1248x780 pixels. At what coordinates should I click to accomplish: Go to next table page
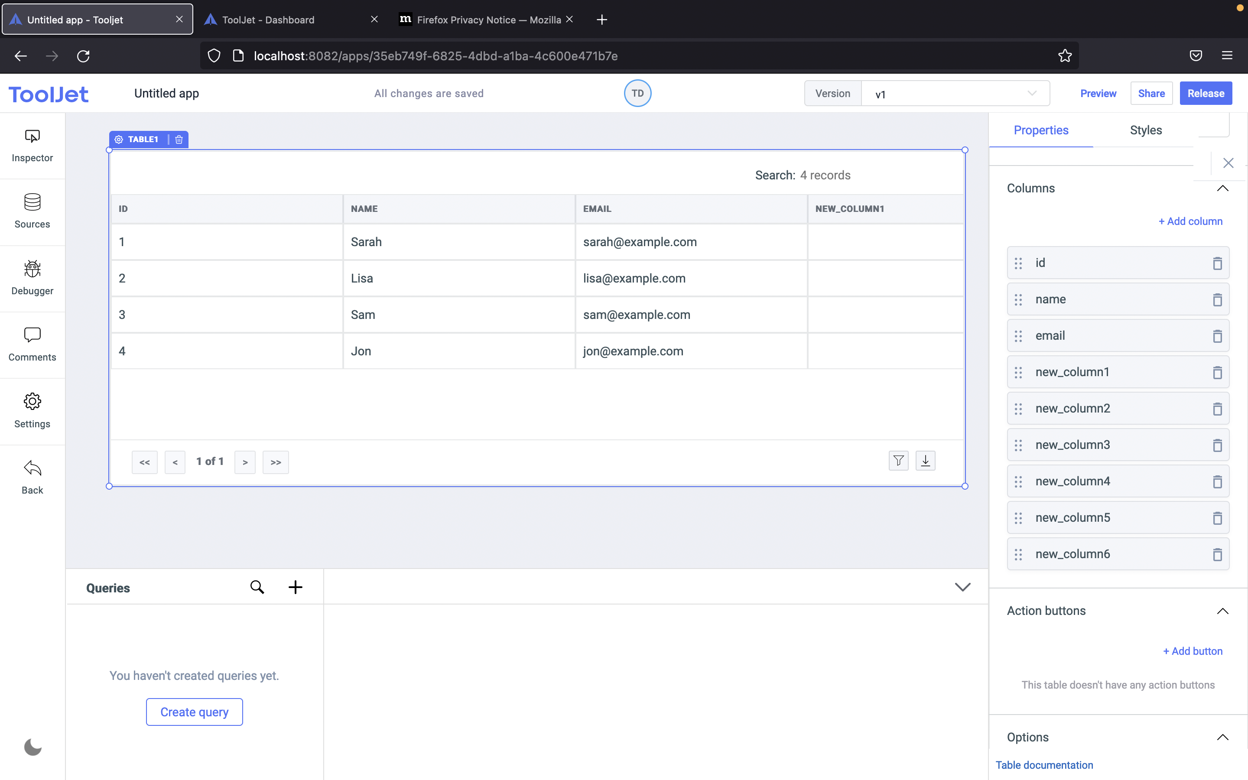[245, 462]
